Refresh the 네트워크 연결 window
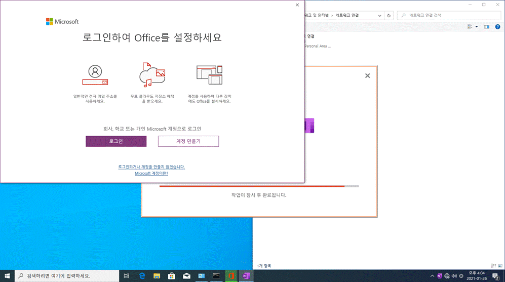 click(389, 16)
